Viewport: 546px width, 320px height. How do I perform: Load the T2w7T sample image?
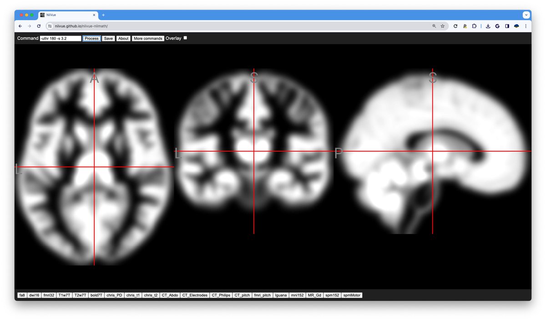[x=81, y=295]
